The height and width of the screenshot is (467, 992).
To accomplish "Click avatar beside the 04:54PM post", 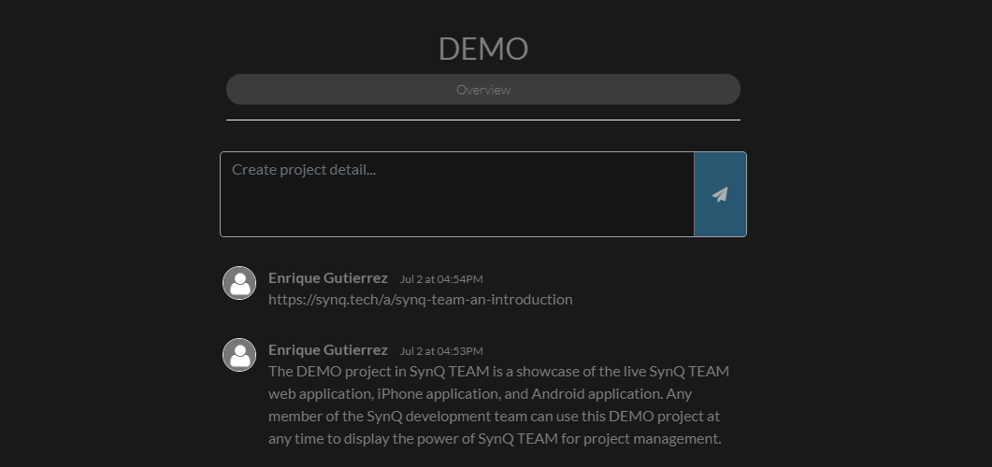I will pos(239,283).
